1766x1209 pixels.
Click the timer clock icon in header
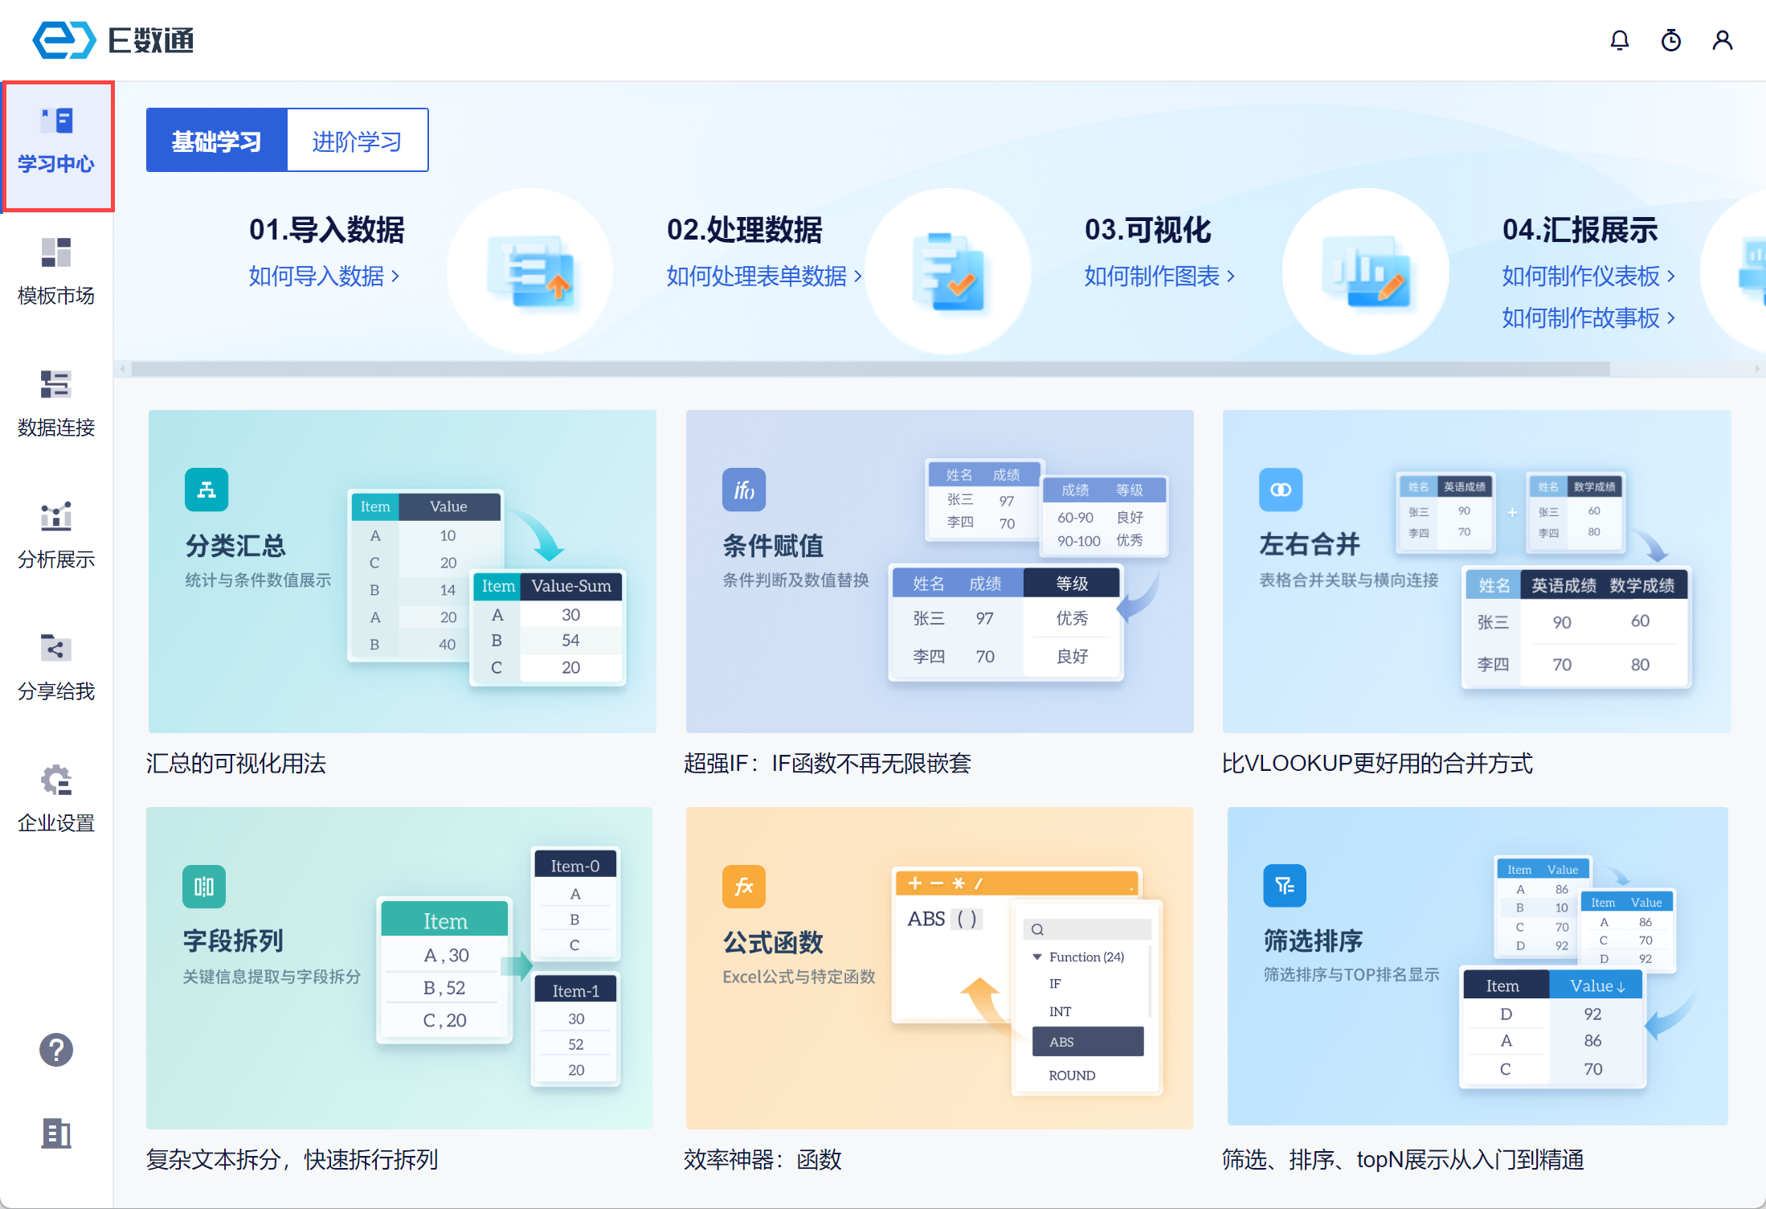pos(1670,40)
